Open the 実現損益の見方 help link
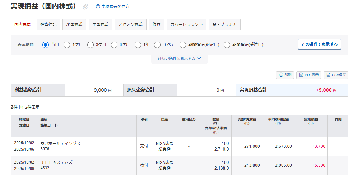 coord(115,6)
